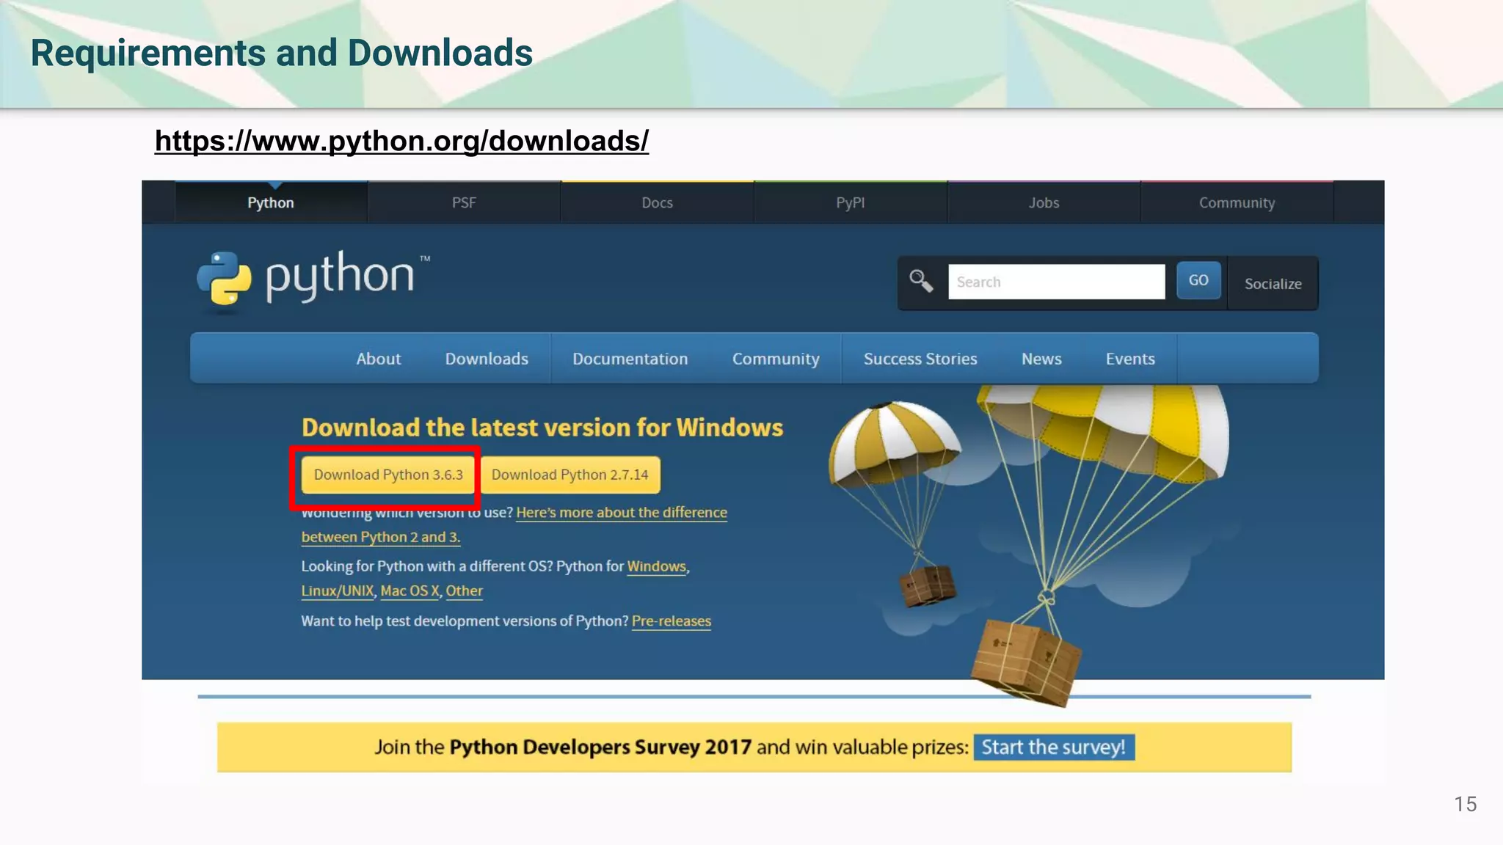Open the python.org/downloads URL link

[x=401, y=141]
